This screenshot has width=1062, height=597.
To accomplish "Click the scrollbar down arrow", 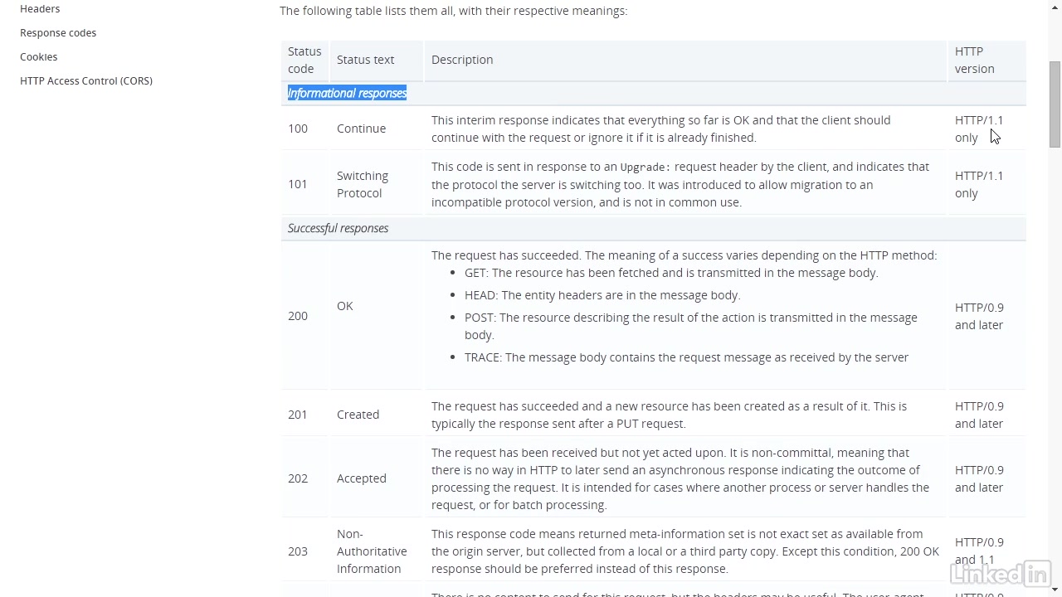I will point(1055,590).
